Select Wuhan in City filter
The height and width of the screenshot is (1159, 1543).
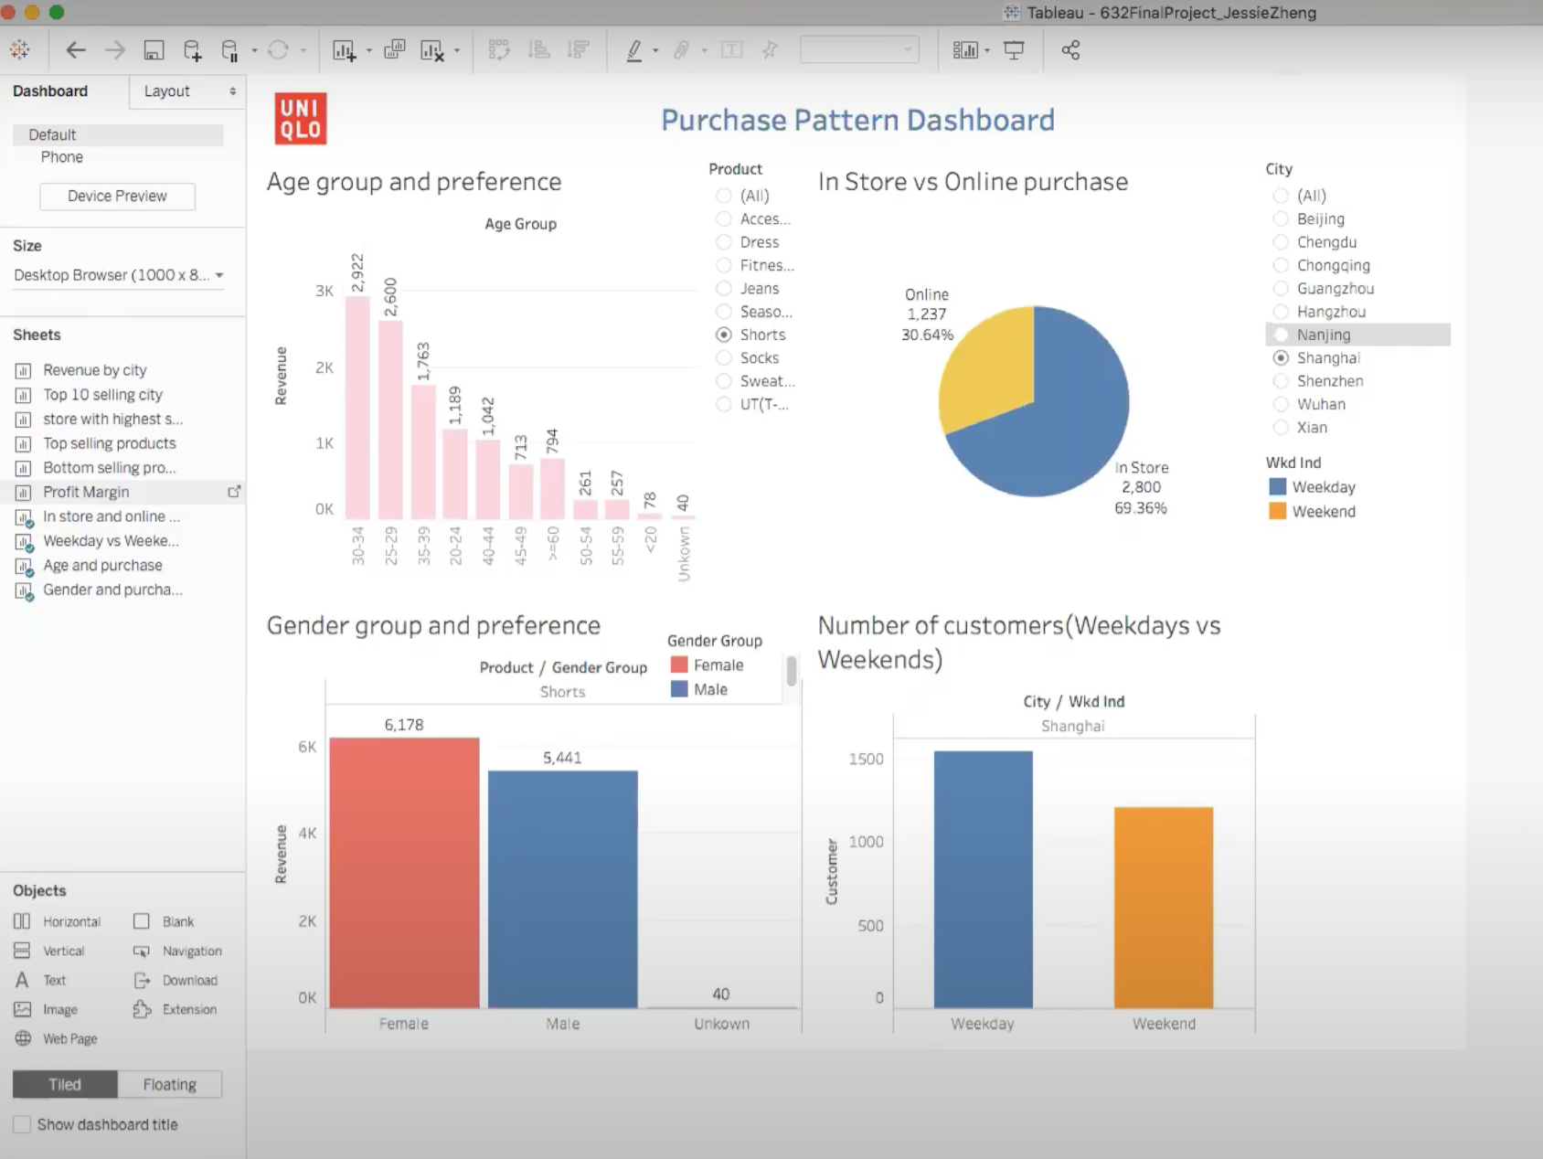(x=1281, y=405)
